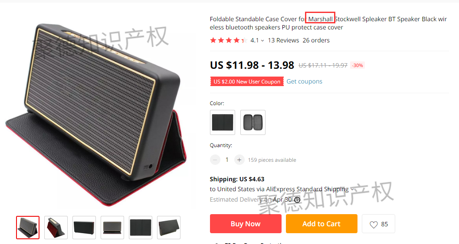The height and width of the screenshot is (244, 459).
Task: Click the Buy Now button
Action: pos(246,224)
